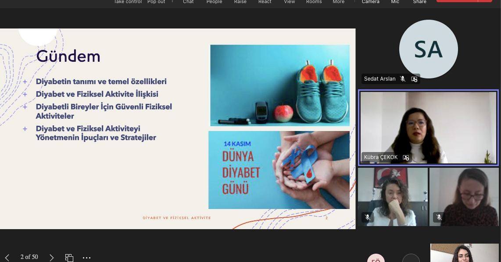Select the Share content icon

pyautogui.click(x=419, y=2)
